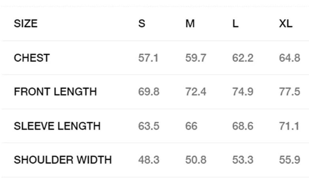Click the SIZE column header
This screenshot has height=192, width=309.
[26, 24]
